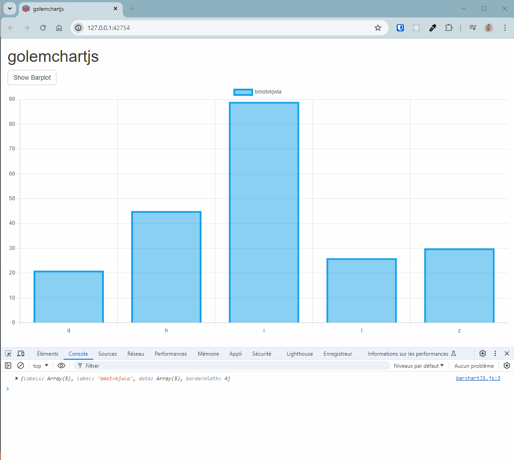The image size is (514, 460).
Task: Click the Show Barplot button
Action: (32, 77)
